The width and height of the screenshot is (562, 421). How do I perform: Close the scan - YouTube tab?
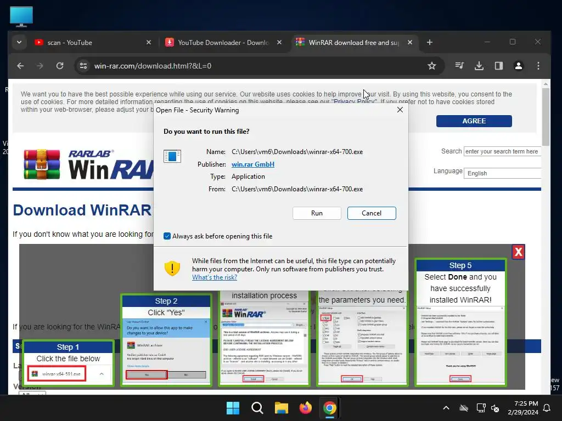(149, 42)
